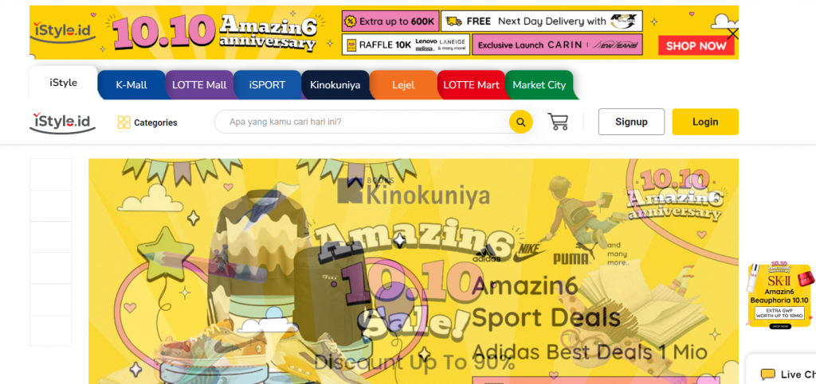This screenshot has height=384, width=816.
Task: Close the top promo banner with X
Action: pos(732,34)
